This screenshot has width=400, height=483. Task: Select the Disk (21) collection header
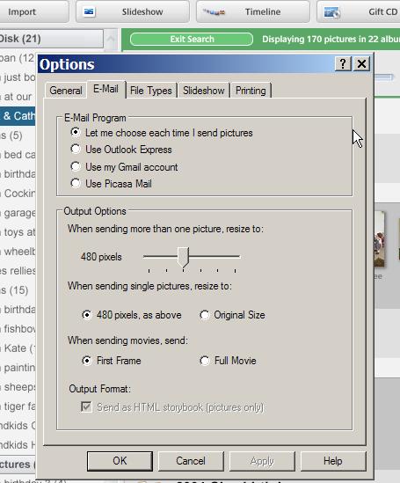point(51,39)
